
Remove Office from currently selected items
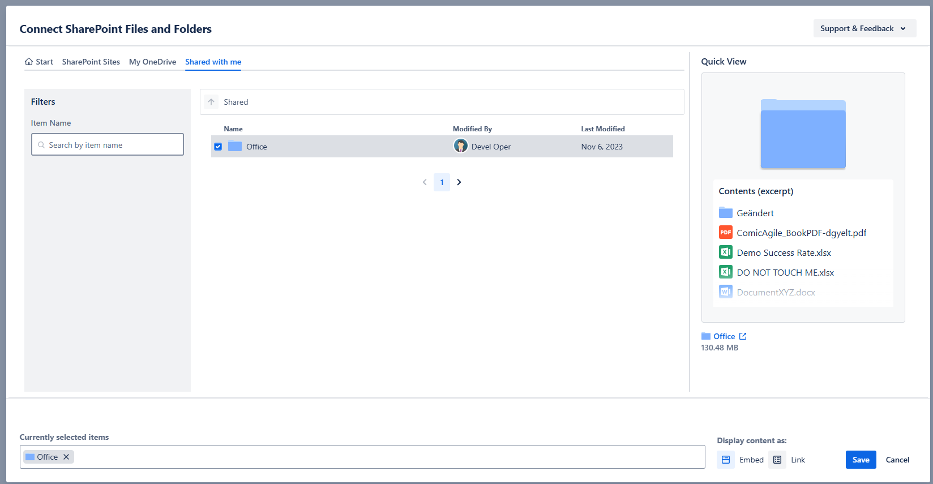pos(66,457)
